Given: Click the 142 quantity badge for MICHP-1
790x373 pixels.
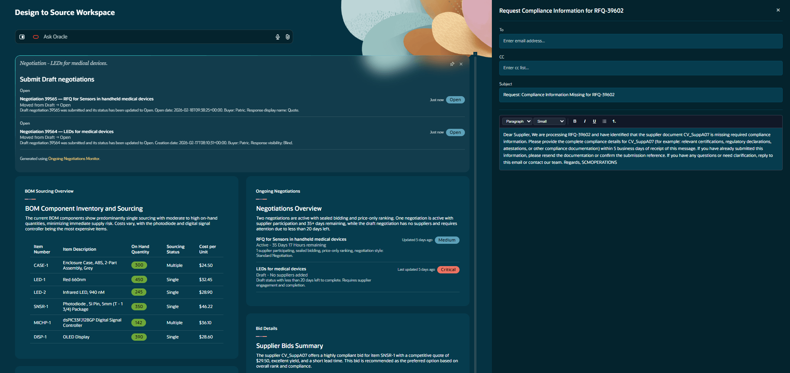Looking at the screenshot, I should 139,323.
